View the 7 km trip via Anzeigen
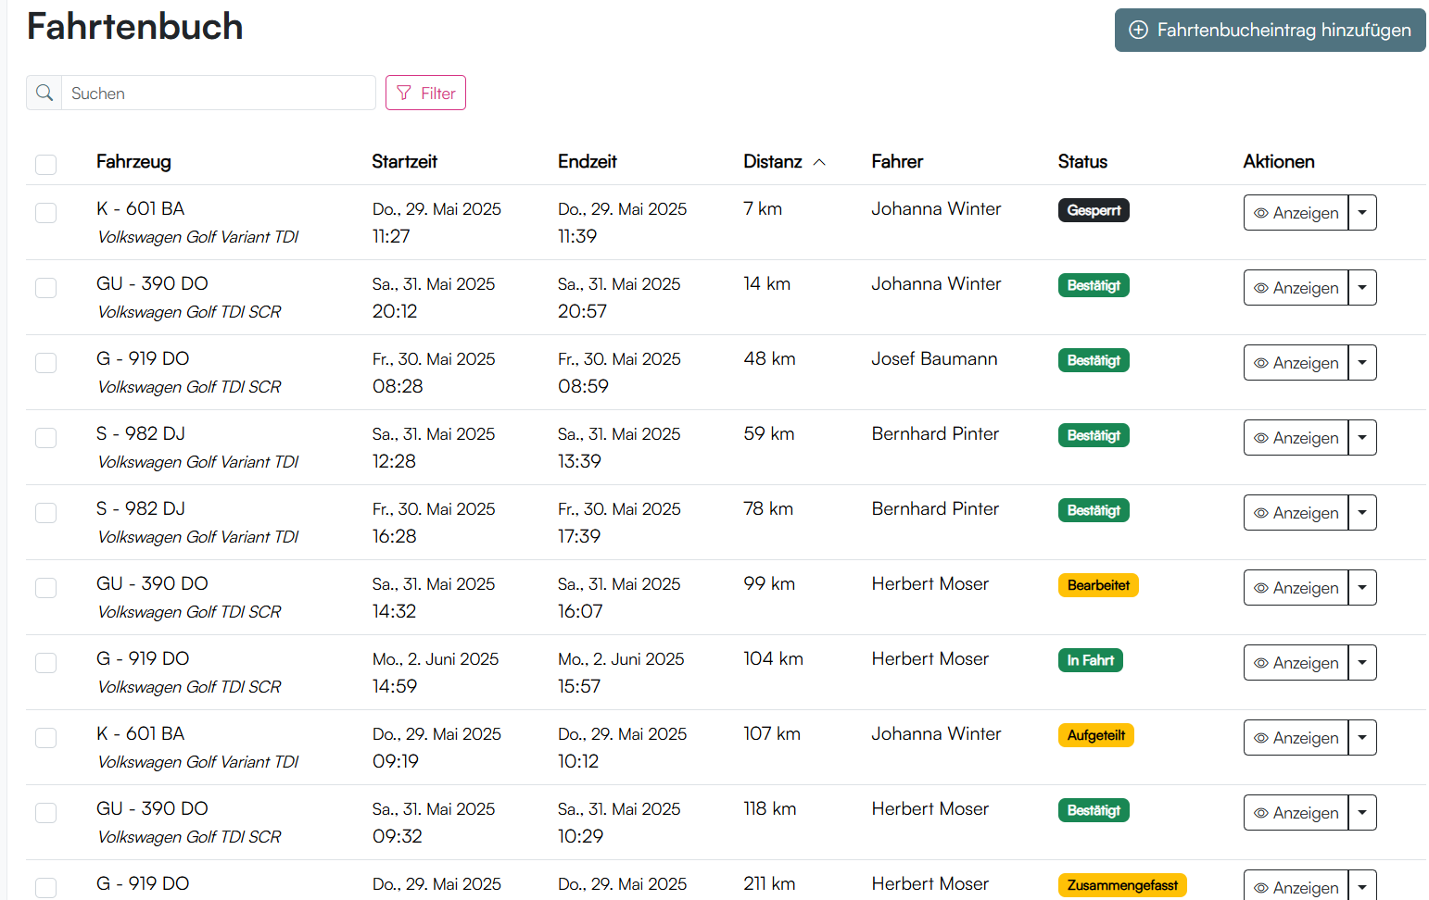 [x=1296, y=213]
